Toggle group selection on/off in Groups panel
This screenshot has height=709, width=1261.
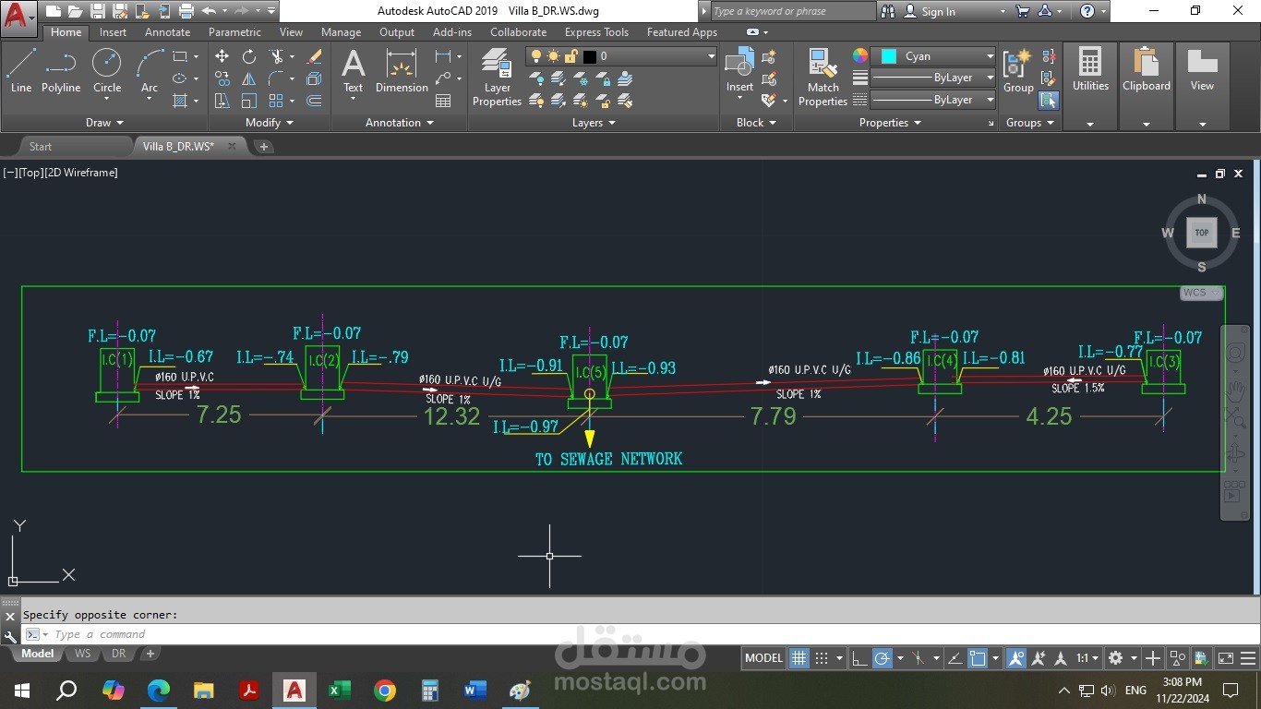pos(1049,100)
